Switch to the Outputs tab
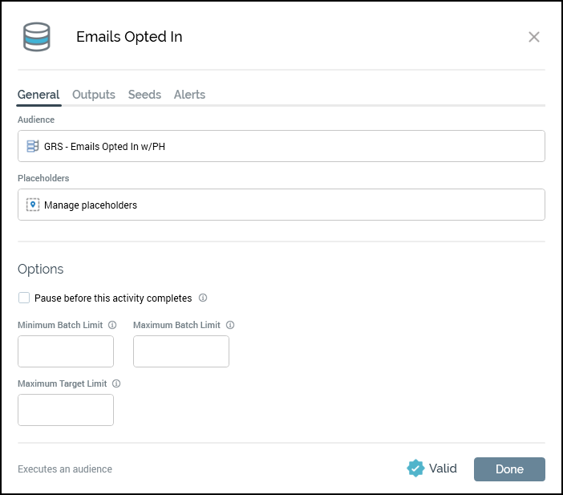563x495 pixels. 94,95
